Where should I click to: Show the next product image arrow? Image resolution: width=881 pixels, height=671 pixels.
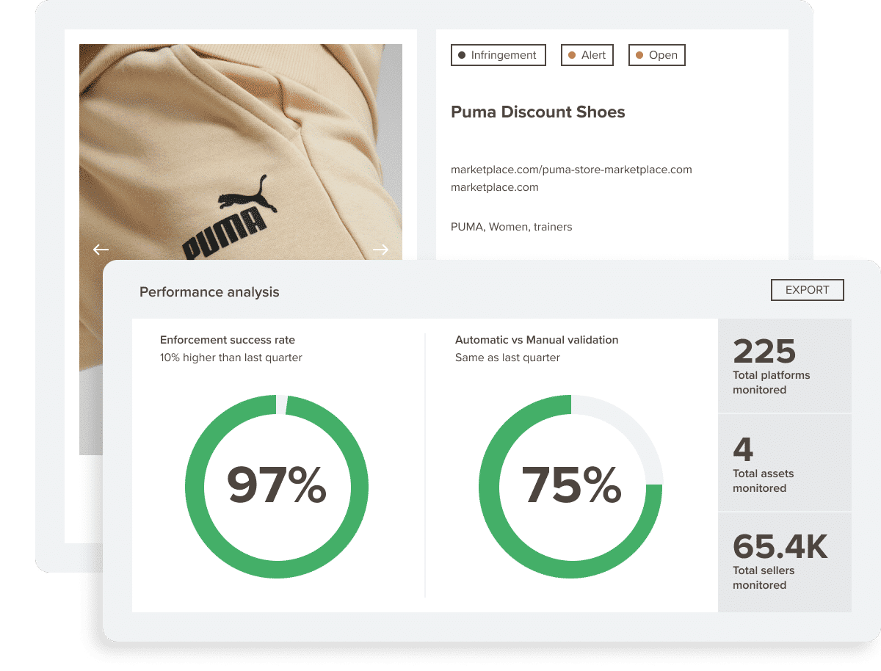380,250
